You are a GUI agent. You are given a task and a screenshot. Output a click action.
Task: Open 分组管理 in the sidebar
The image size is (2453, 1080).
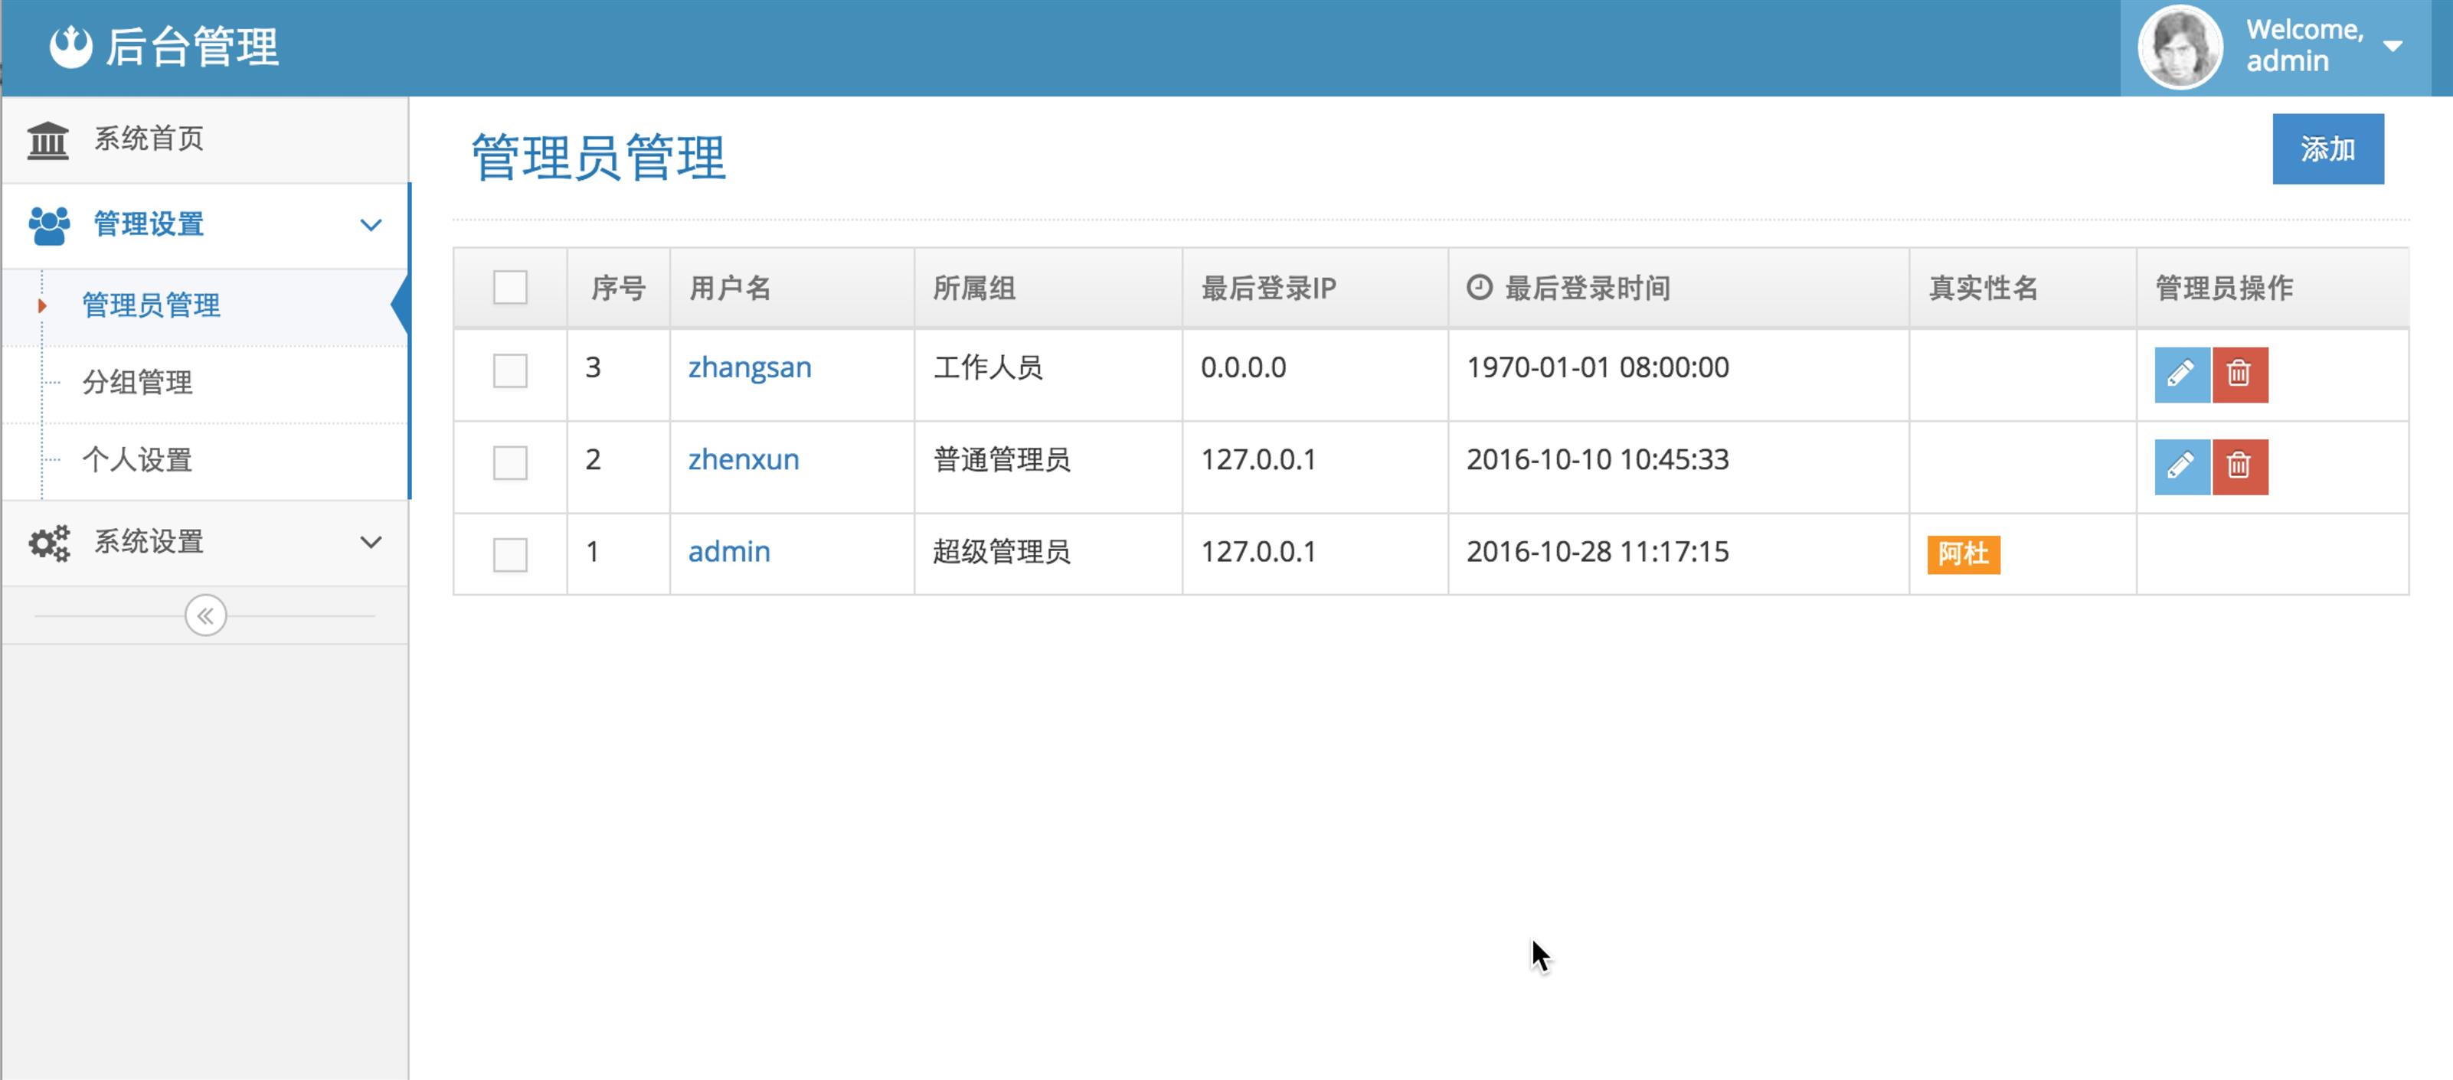pyautogui.click(x=137, y=383)
